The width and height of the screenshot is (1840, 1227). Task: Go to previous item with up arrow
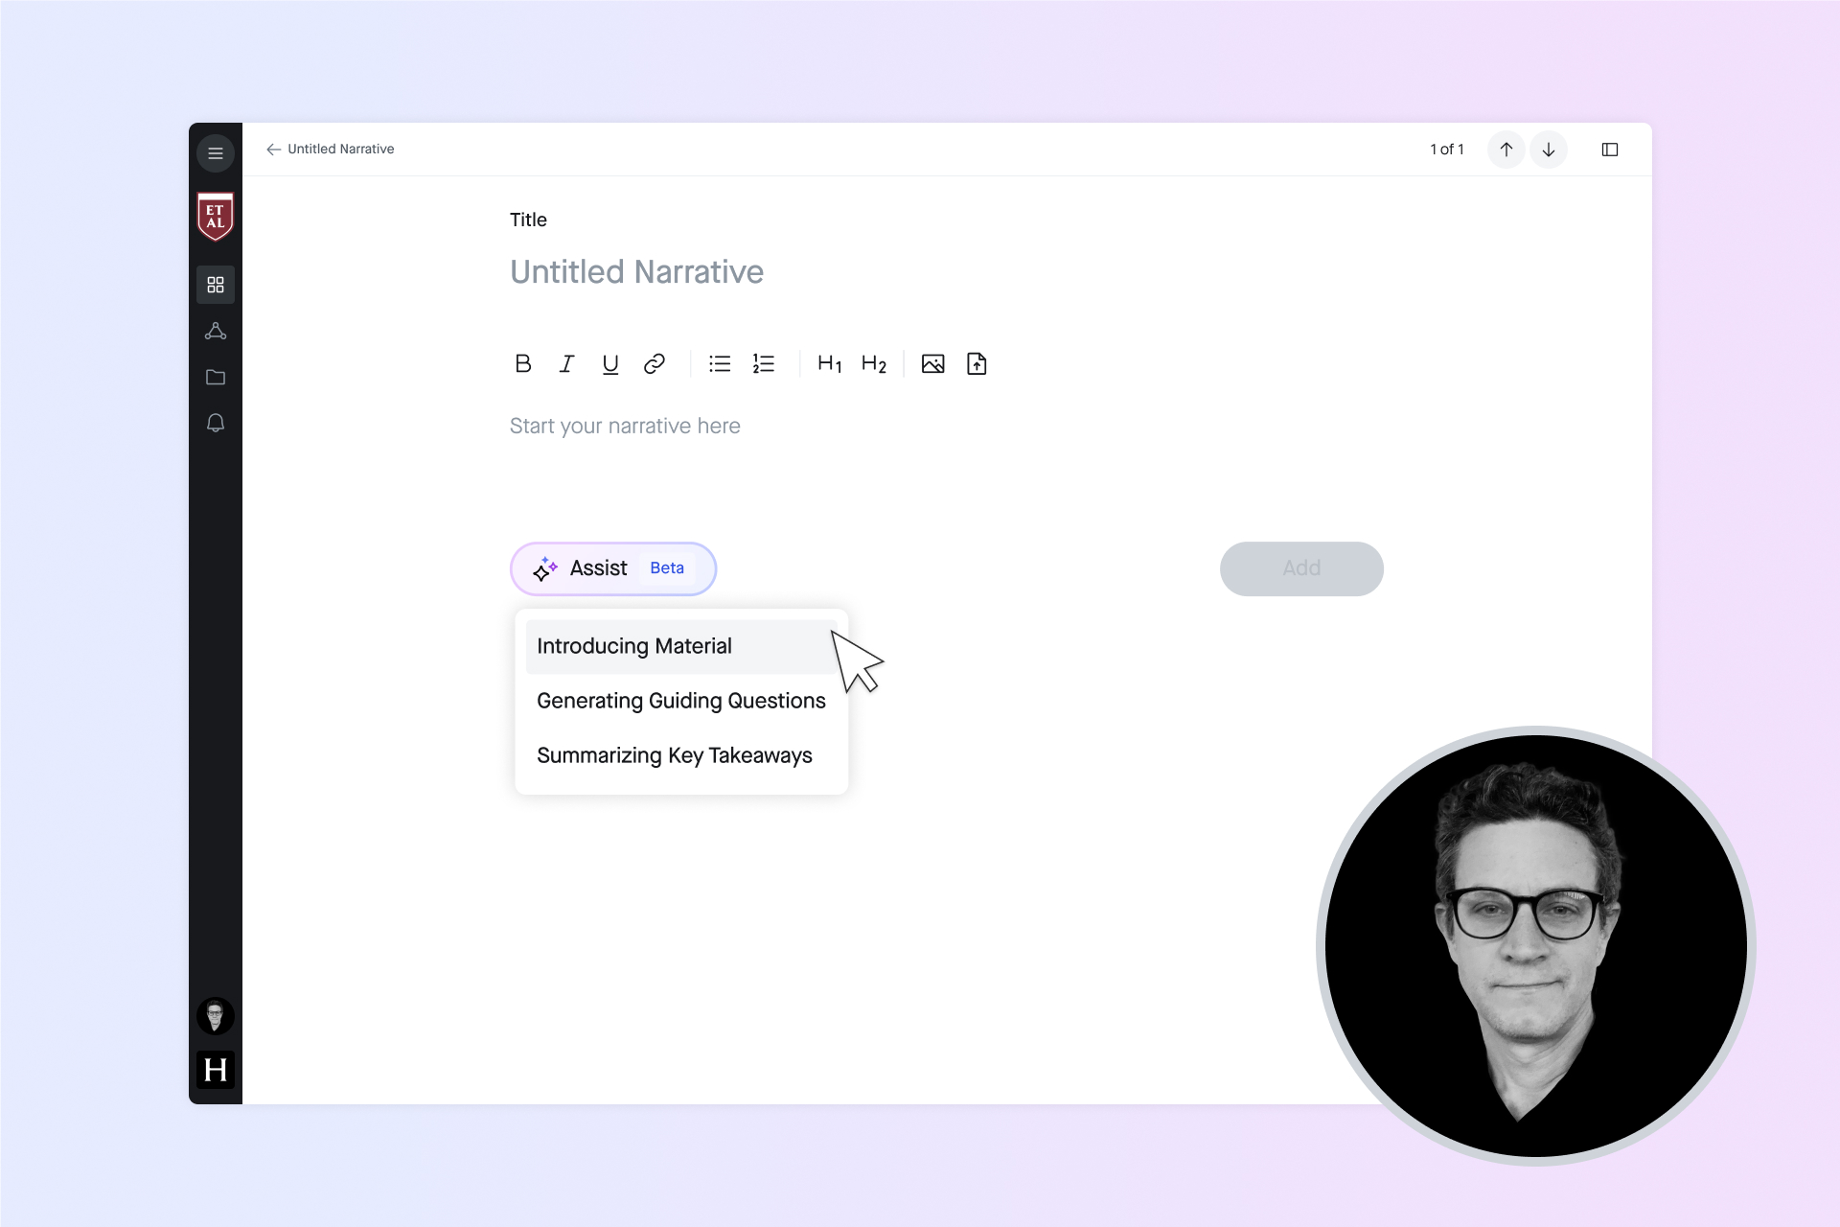[1506, 150]
